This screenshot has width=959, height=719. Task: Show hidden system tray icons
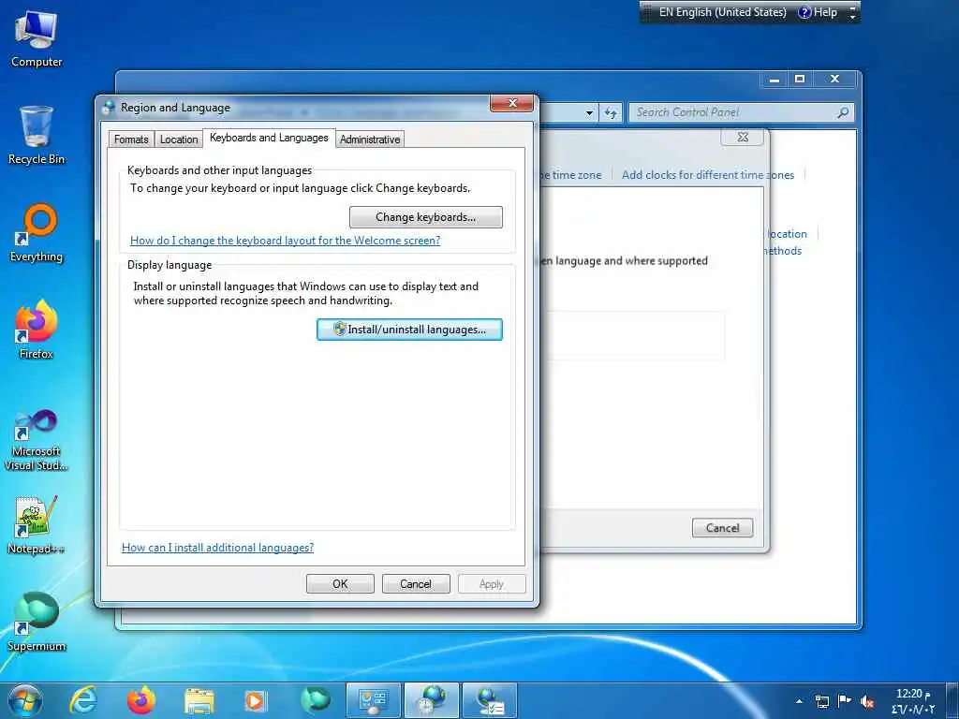click(x=799, y=701)
